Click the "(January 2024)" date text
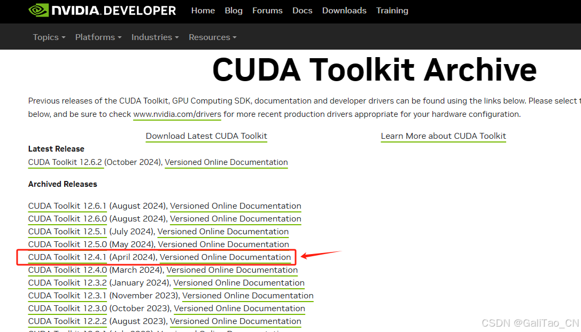 [x=140, y=283]
